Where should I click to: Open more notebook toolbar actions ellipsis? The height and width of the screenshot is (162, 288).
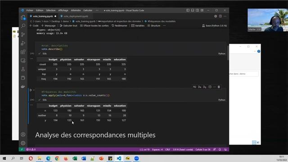[164, 26]
